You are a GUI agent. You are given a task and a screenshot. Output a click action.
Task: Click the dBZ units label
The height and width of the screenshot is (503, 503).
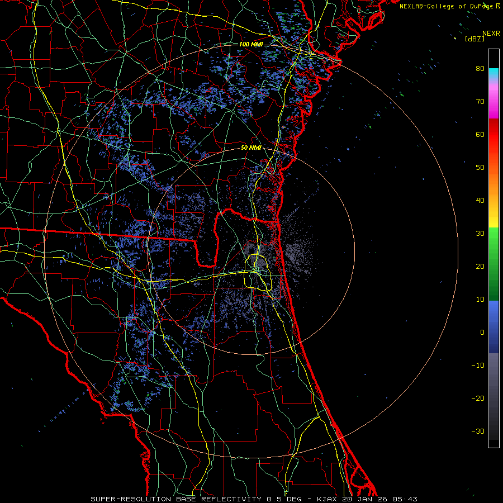pyautogui.click(x=474, y=39)
